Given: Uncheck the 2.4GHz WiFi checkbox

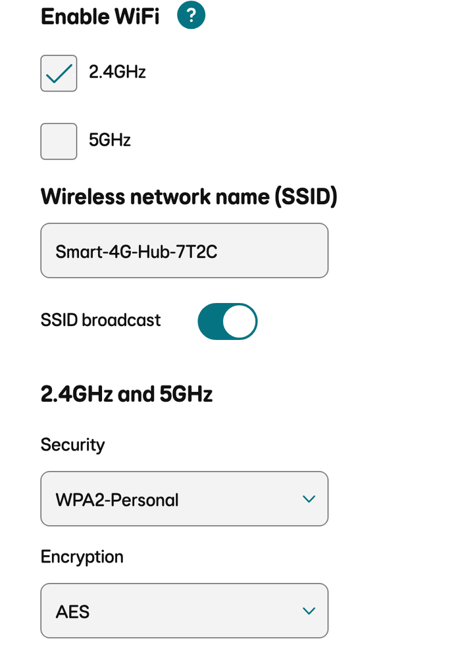Looking at the screenshot, I should tap(59, 73).
